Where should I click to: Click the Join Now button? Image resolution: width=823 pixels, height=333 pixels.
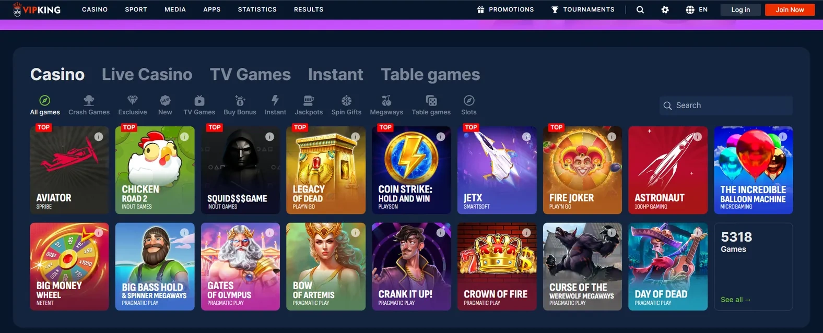point(790,9)
